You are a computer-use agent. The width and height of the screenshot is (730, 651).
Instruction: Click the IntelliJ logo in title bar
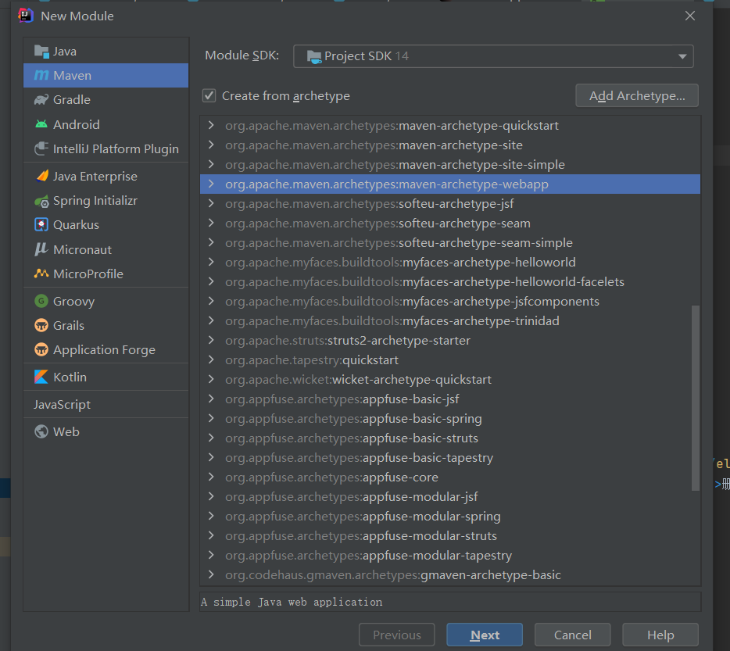[x=26, y=16]
